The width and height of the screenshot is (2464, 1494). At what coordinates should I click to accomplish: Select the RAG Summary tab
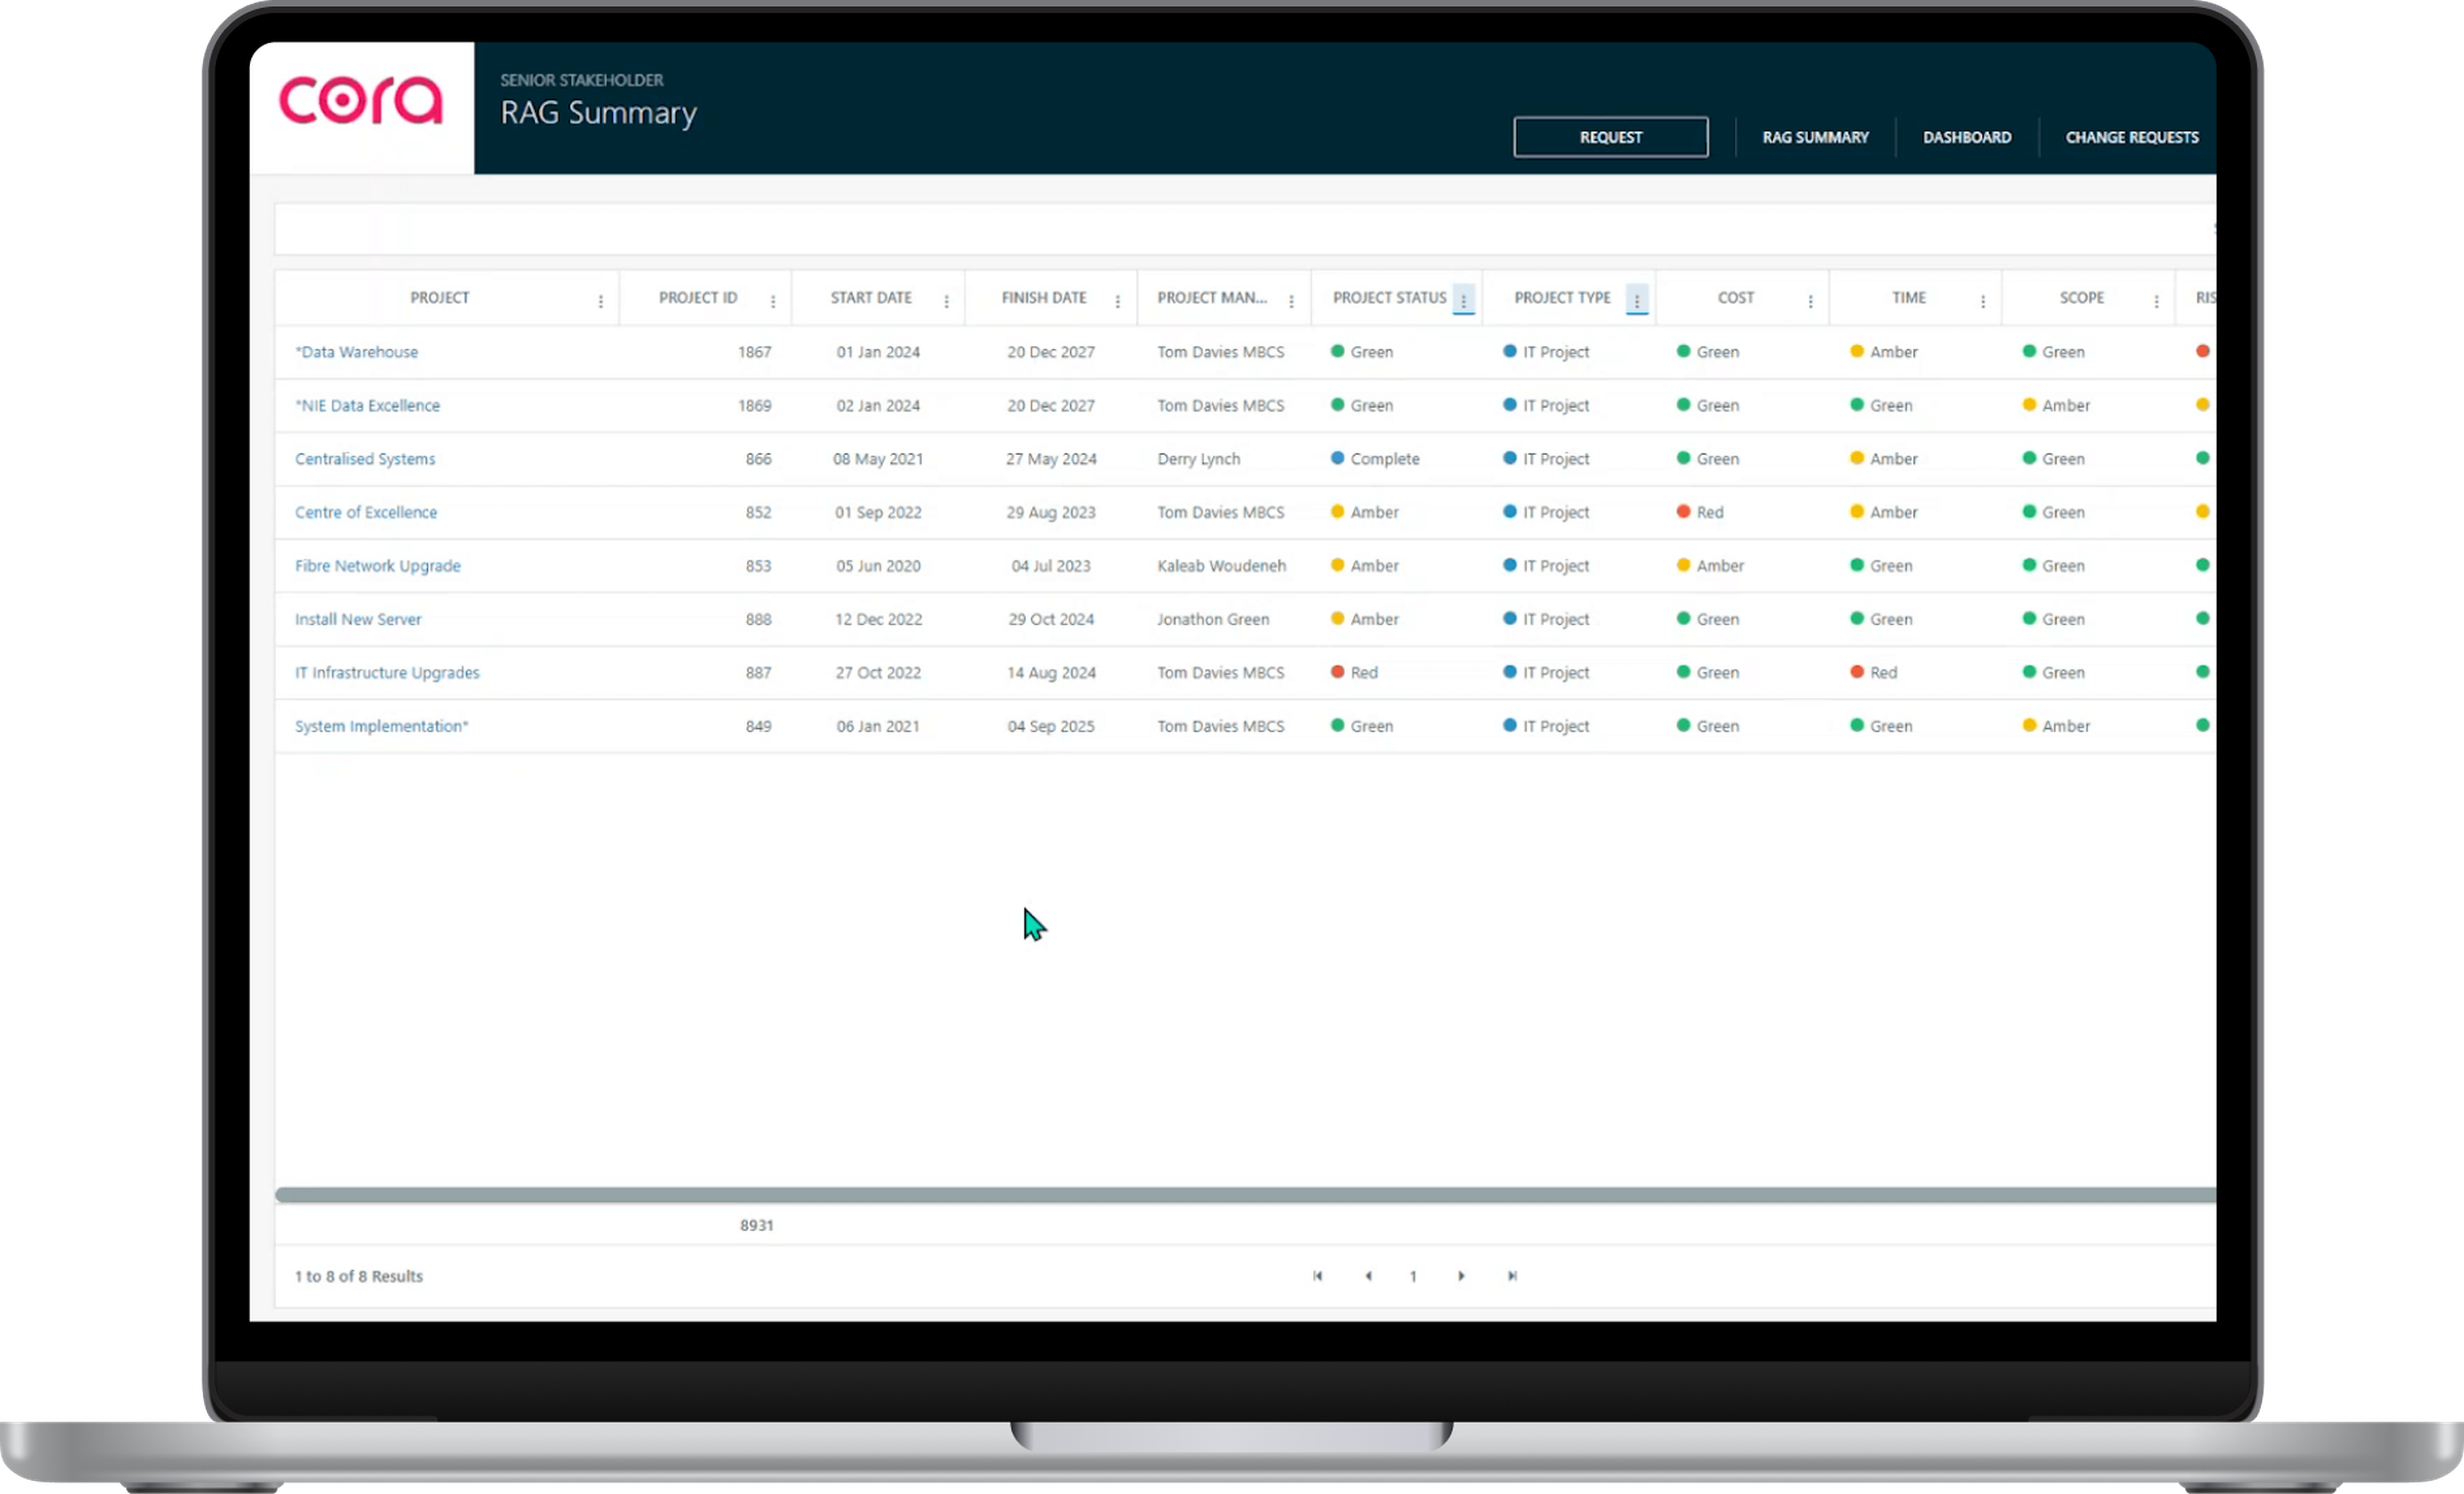click(x=1815, y=137)
